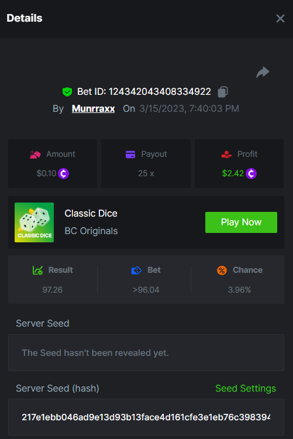
Task: Open Seed Settings
Action: click(246, 388)
